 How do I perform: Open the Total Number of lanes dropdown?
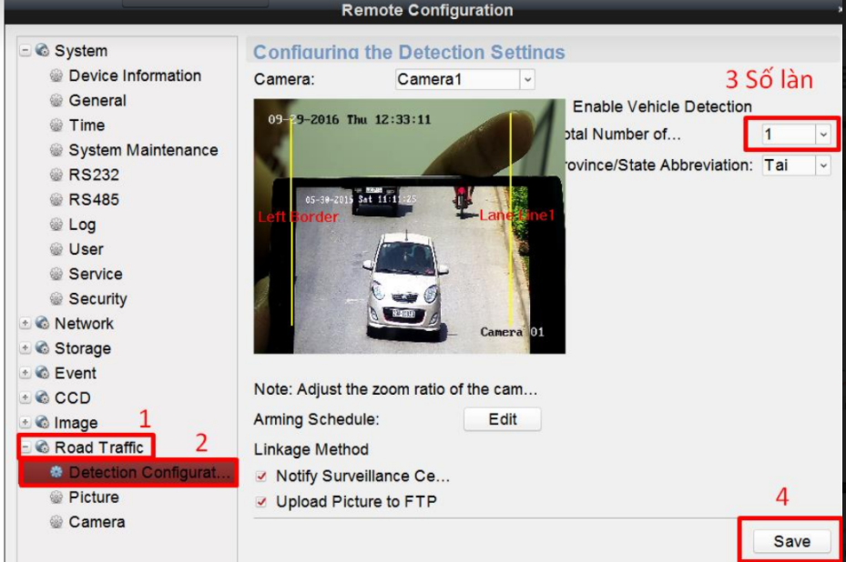coord(823,135)
